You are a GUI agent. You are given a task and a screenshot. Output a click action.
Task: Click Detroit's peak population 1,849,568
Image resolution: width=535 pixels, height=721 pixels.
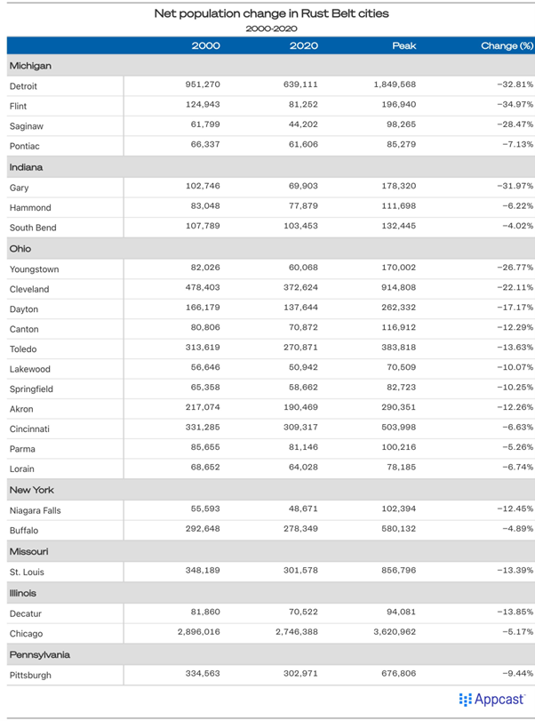pyautogui.click(x=395, y=84)
